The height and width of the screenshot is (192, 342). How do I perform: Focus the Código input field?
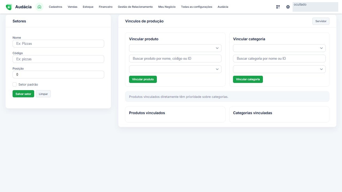58,59
